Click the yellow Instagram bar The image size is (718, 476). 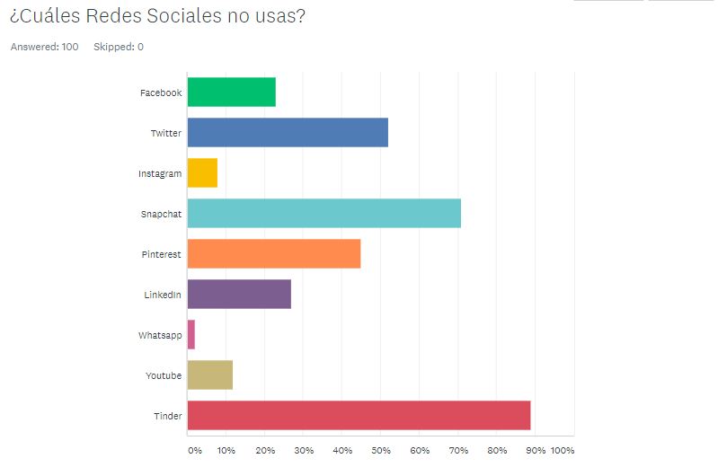[x=202, y=173]
